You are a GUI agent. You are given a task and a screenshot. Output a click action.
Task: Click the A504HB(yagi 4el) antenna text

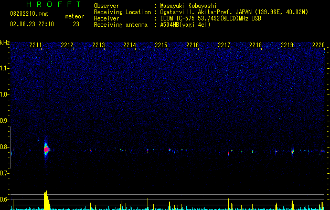(185, 25)
